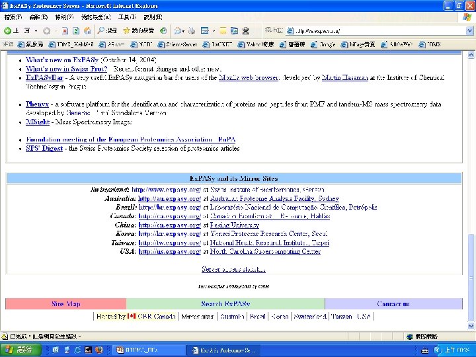The width and height of the screenshot is (476, 357).
Task: Follow the Mozilla web browser link
Action: point(249,78)
